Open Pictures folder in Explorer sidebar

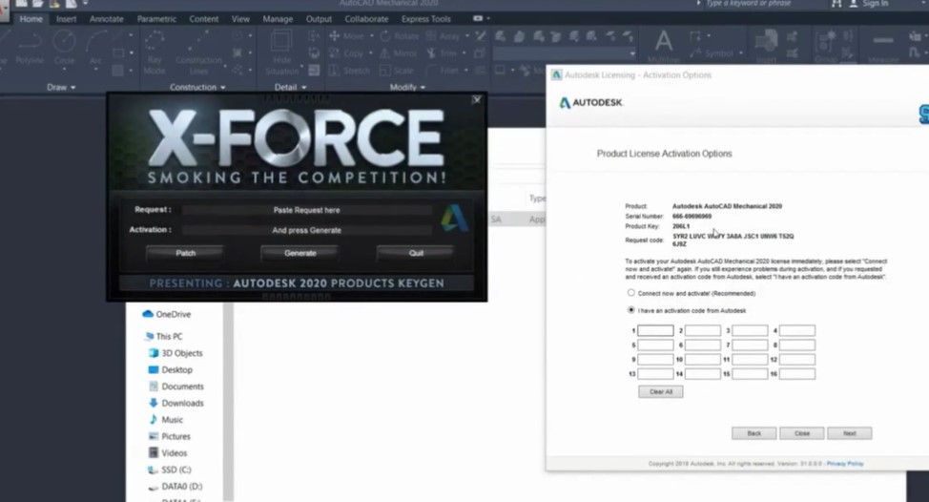(x=170, y=435)
